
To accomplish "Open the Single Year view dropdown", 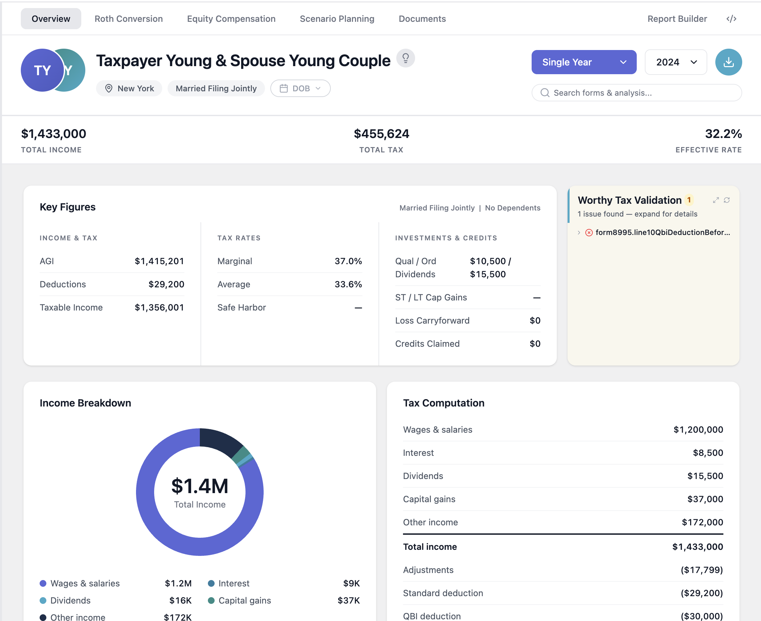I will tap(583, 62).
